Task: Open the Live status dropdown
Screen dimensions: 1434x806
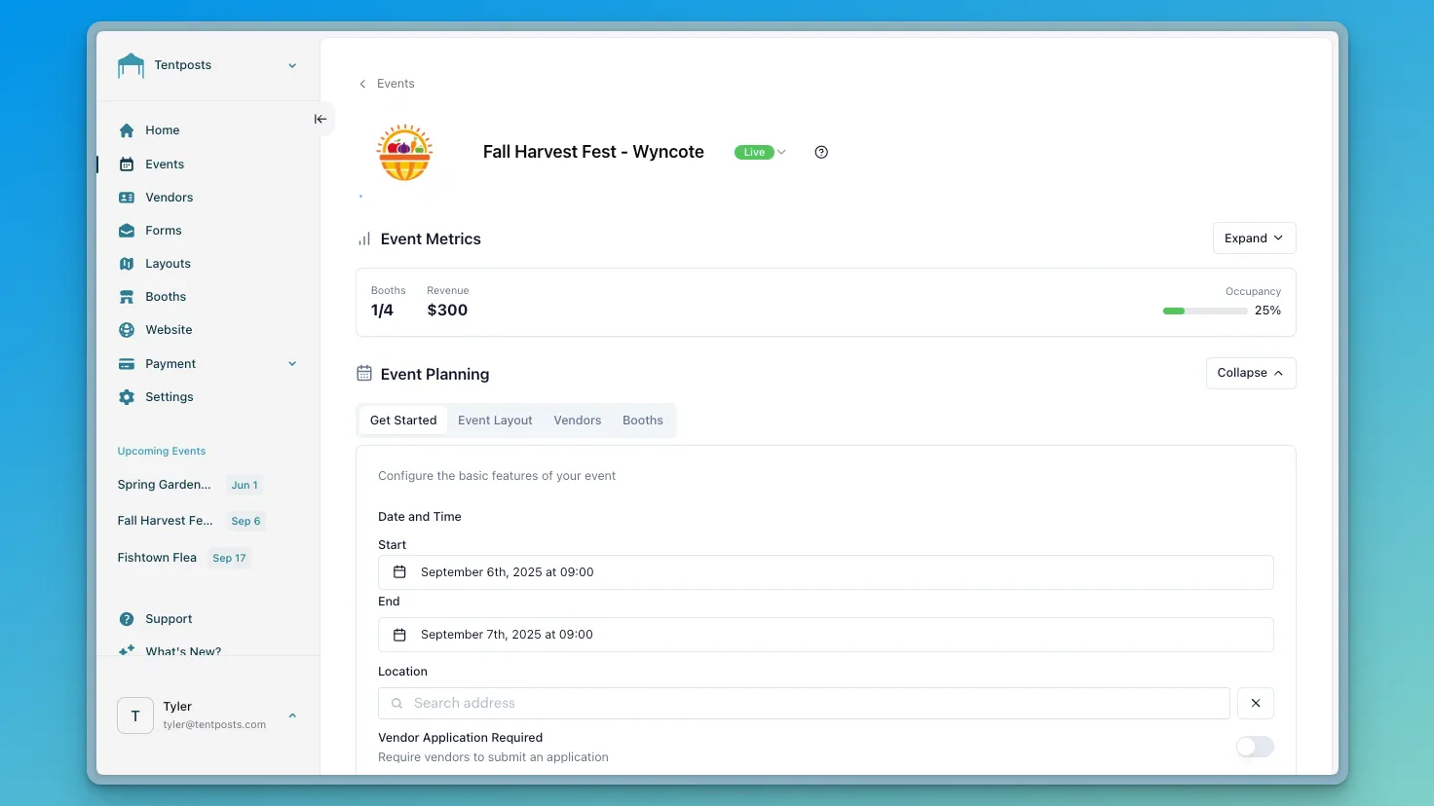Action: [x=760, y=152]
